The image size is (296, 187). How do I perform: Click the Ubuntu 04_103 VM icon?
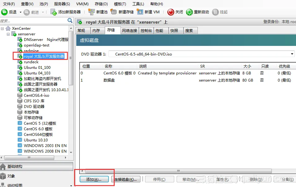(x=20, y=73)
